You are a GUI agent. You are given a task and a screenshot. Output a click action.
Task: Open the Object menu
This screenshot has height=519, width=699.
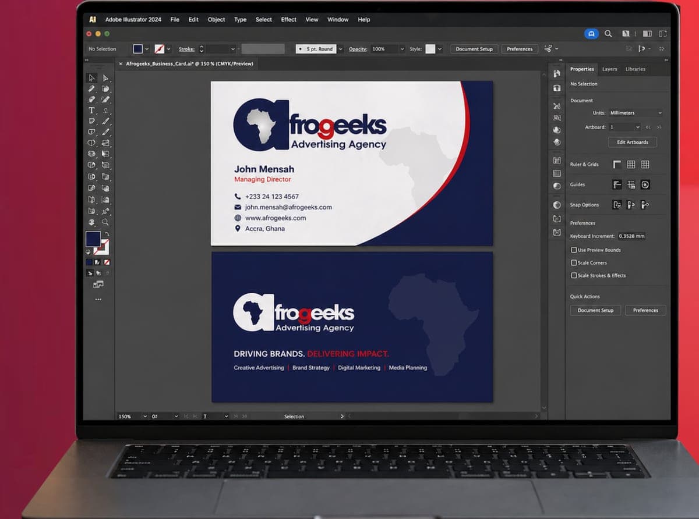click(x=216, y=19)
